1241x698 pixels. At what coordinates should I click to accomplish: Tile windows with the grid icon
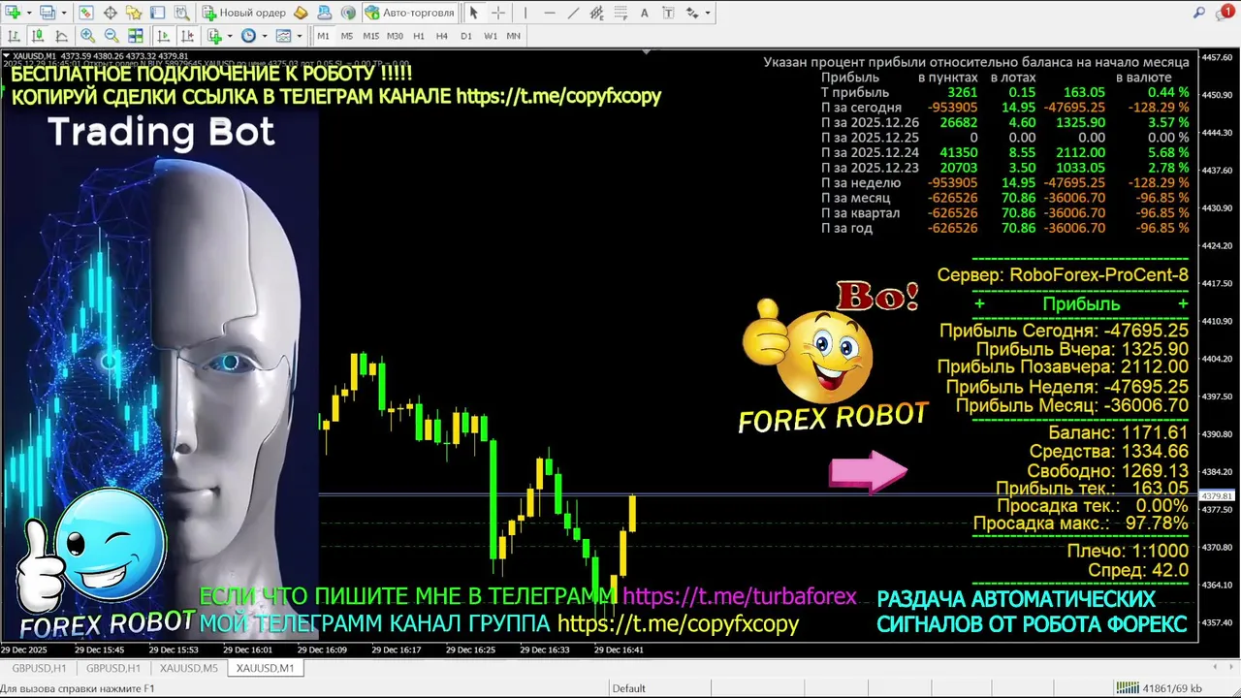(x=136, y=36)
